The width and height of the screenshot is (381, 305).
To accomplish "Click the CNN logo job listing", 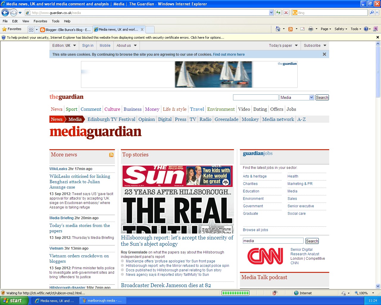I will pyautogui.click(x=265, y=256).
